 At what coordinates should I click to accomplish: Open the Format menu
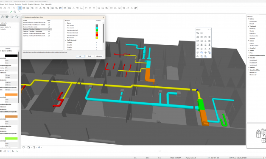pos(11,4)
